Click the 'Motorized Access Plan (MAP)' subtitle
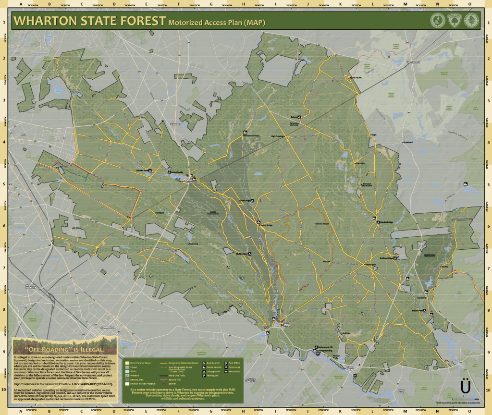The width and height of the screenshot is (492, 415). 217,23
